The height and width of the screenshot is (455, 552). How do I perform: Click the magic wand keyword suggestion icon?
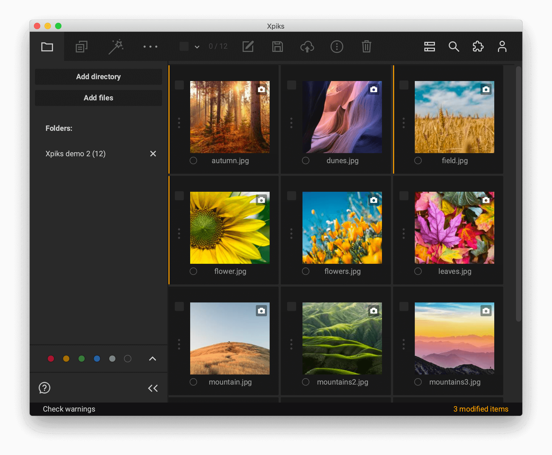coord(116,47)
